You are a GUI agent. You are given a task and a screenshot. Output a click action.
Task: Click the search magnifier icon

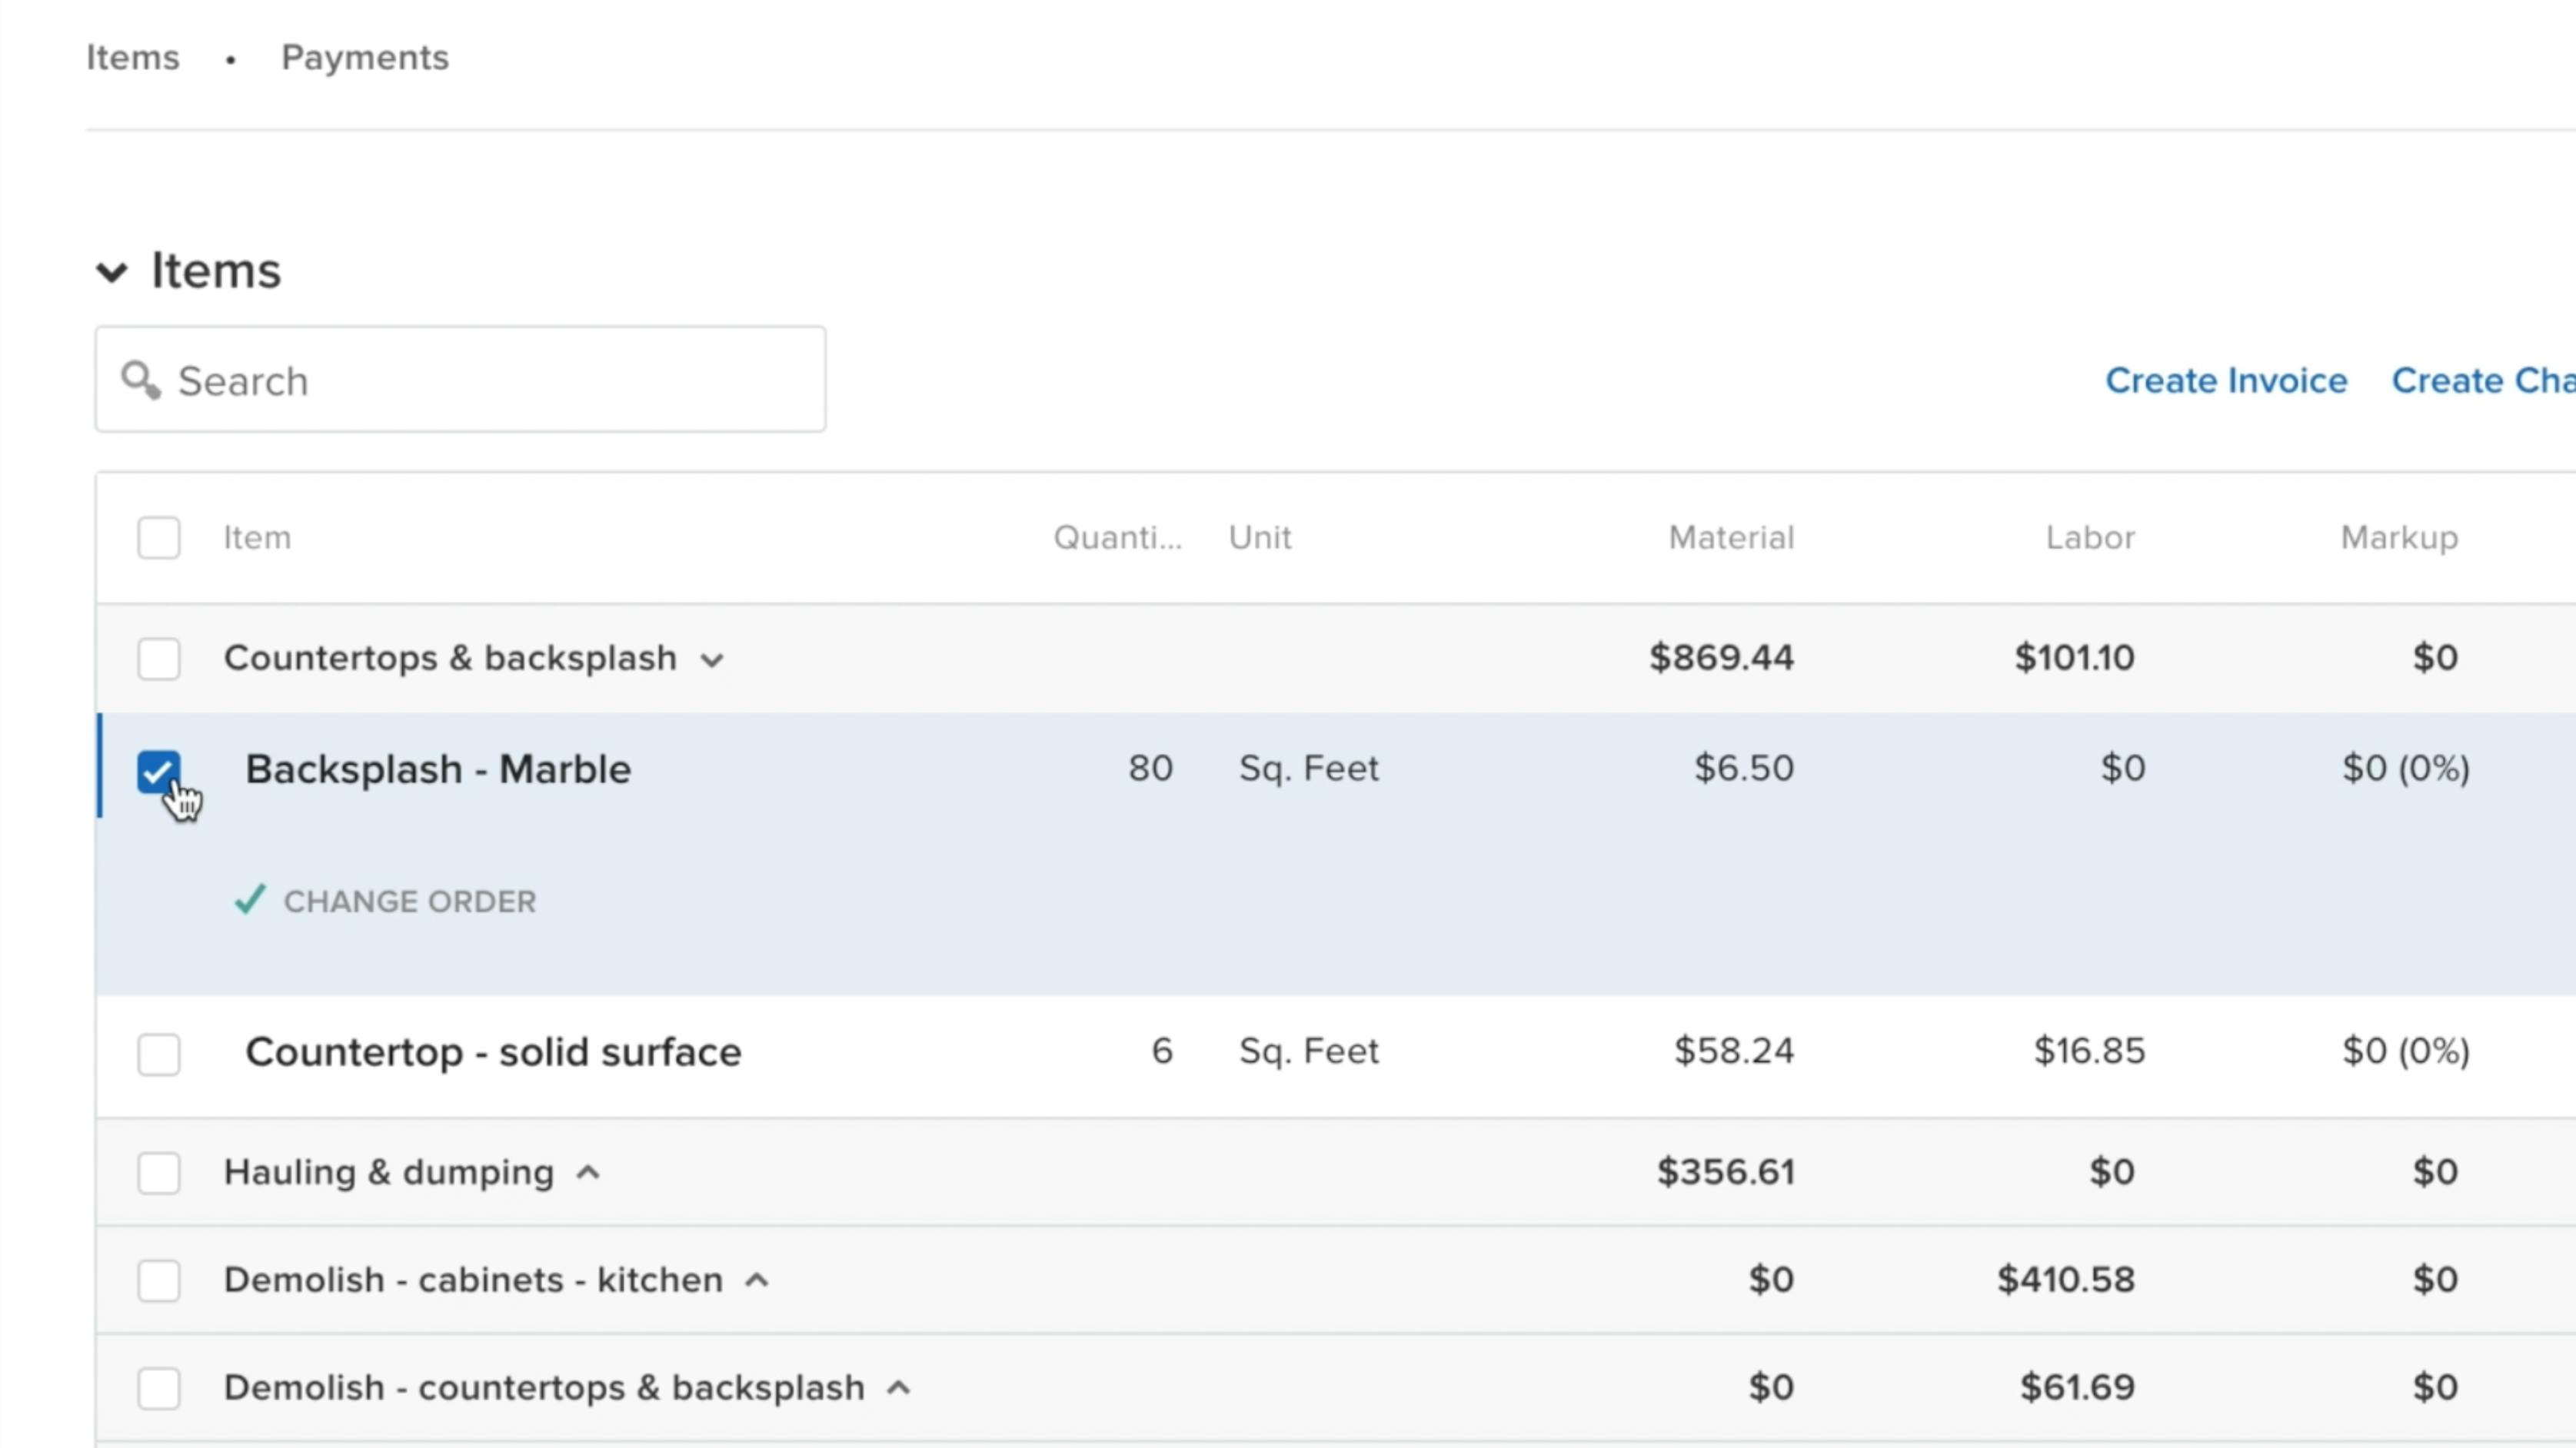(140, 380)
